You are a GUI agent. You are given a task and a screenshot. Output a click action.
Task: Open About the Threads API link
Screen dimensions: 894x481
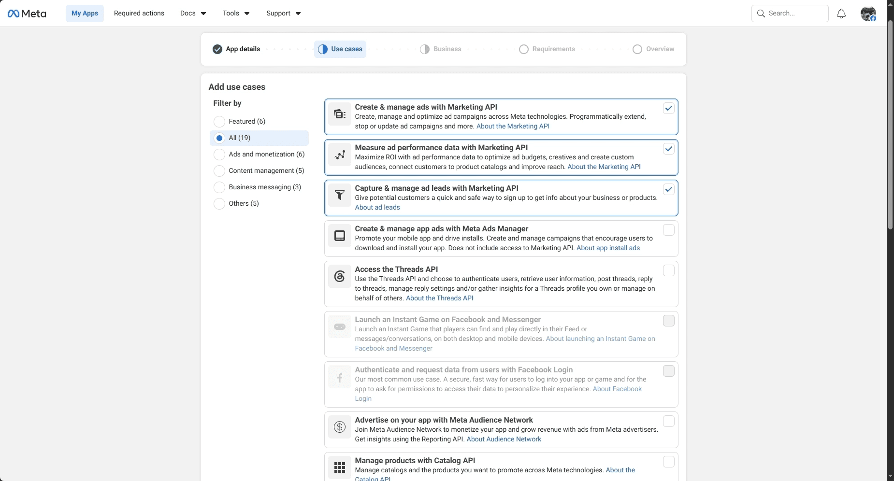click(x=440, y=298)
